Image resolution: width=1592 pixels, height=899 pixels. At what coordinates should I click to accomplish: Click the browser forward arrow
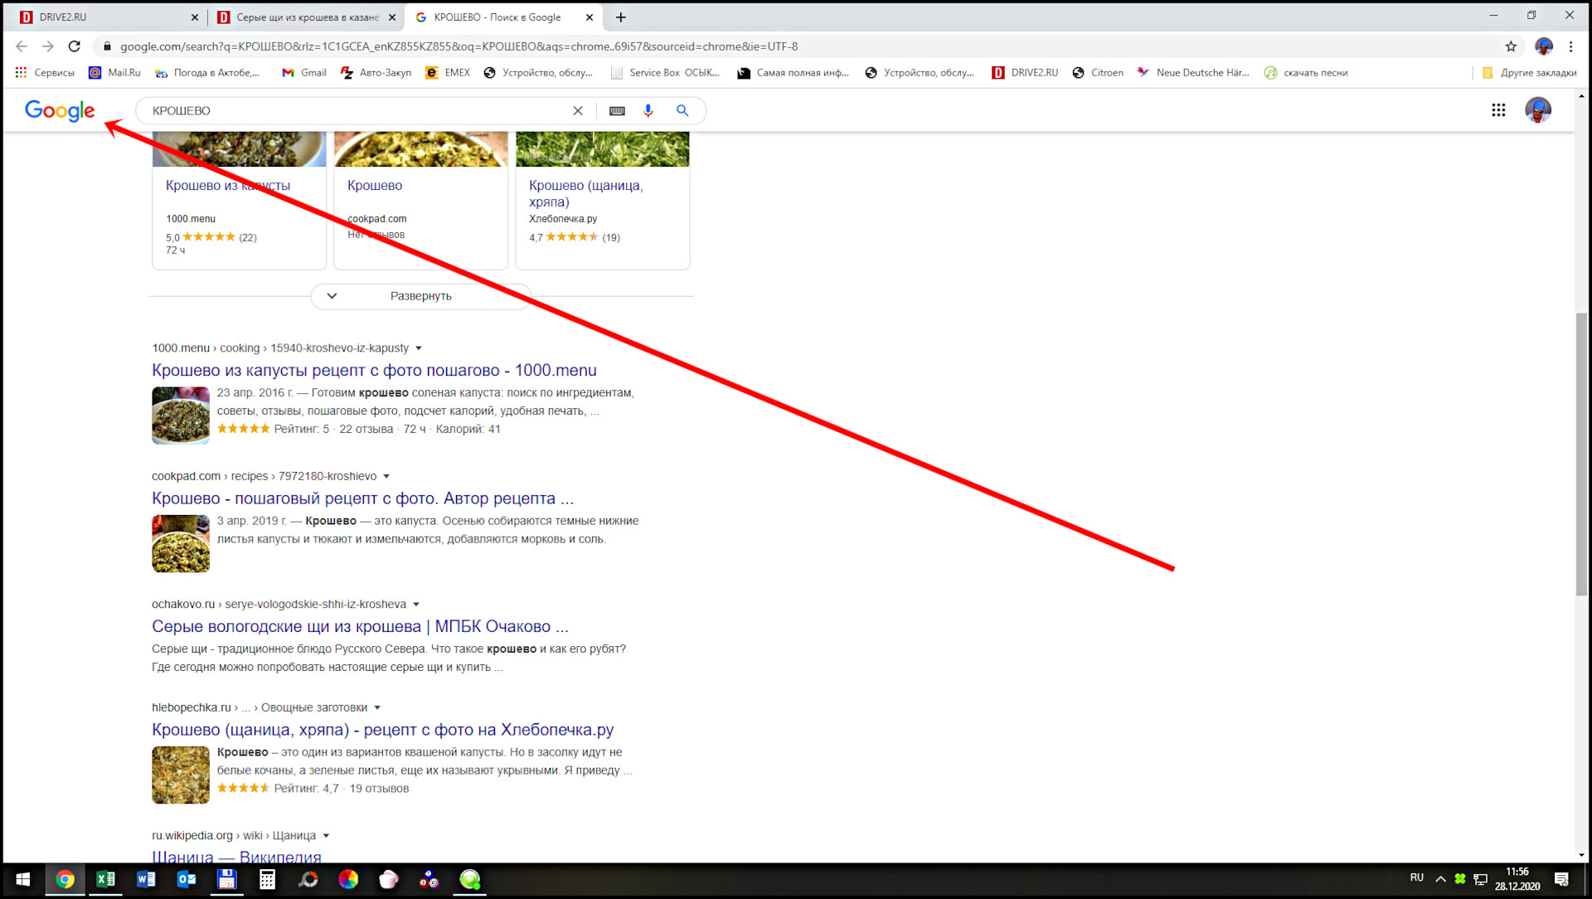pos(48,46)
